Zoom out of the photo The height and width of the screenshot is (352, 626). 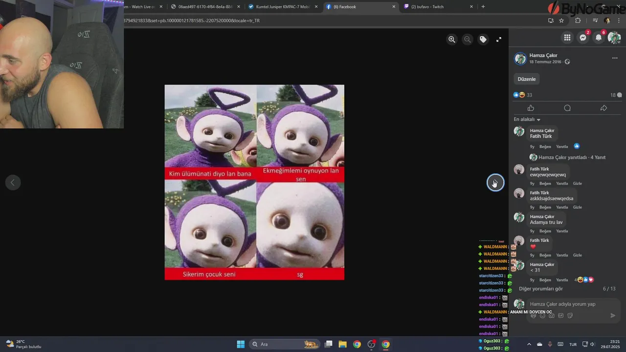coord(468,40)
